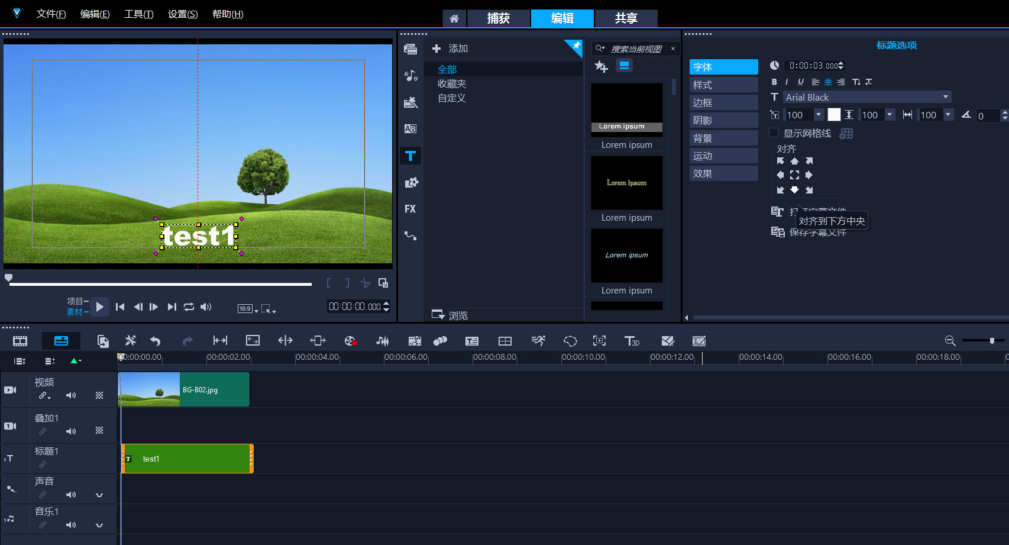Mute the Music 1 track audio

(71, 525)
